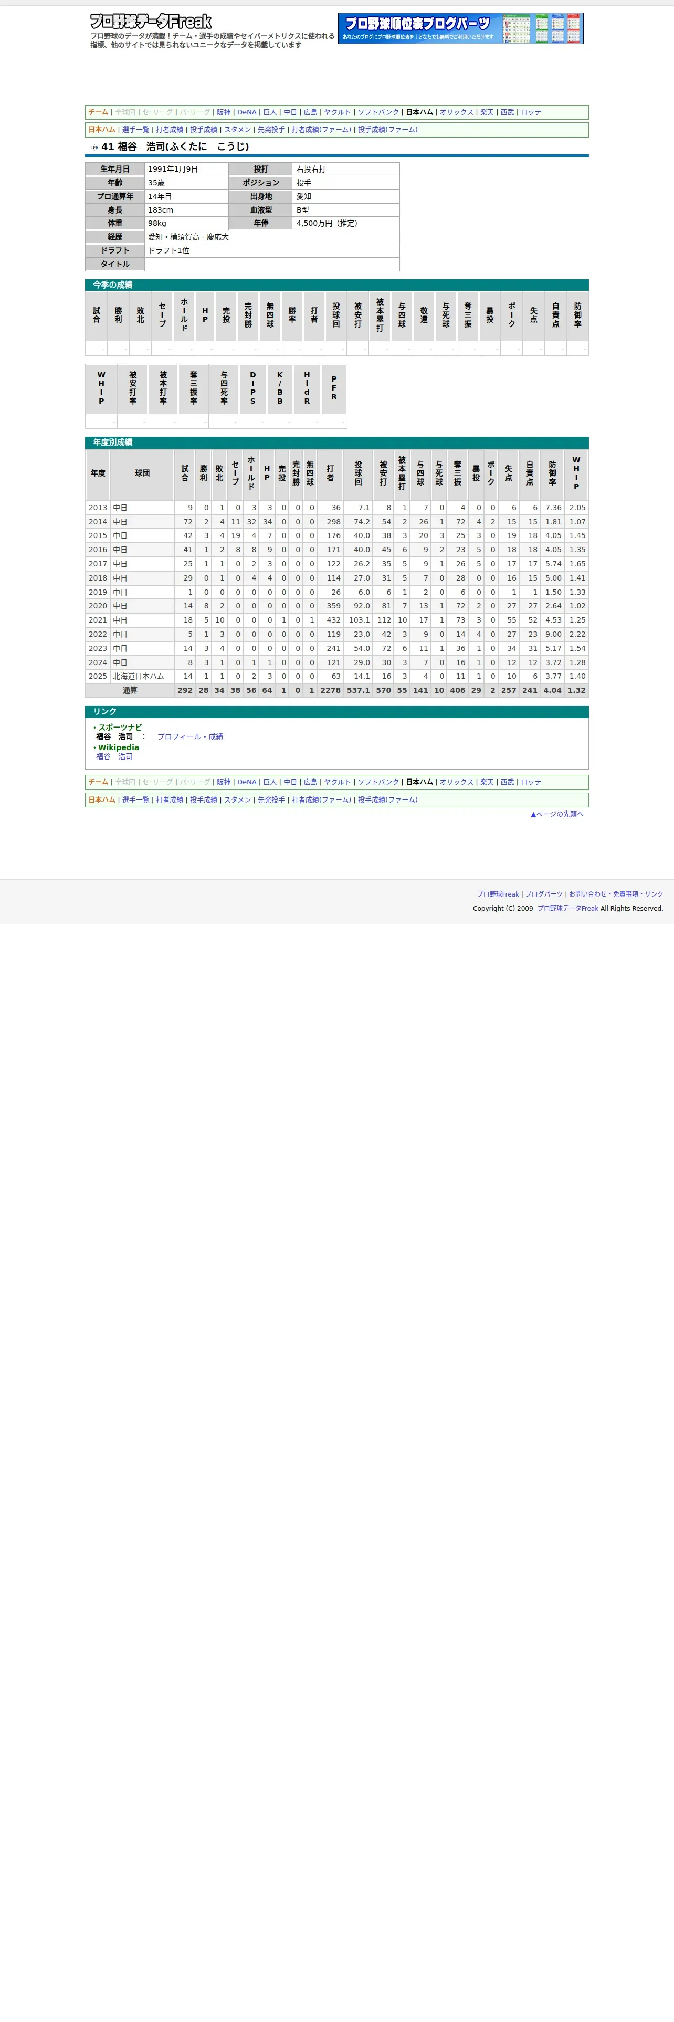Click プロ野球データFreak in the copyright line
674x2022 pixels.
568,908
